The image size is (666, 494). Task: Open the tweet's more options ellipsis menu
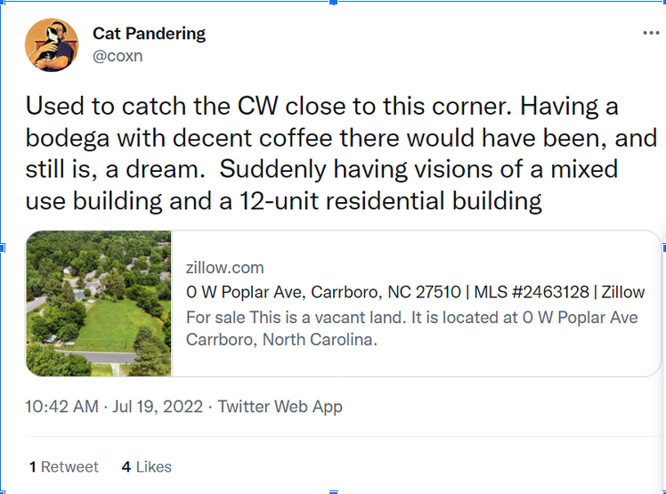(x=651, y=33)
